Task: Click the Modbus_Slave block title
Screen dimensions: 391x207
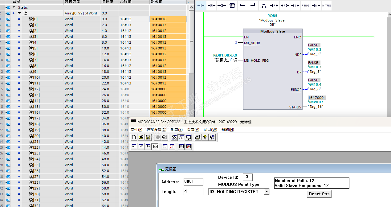Action: [x=273, y=31]
